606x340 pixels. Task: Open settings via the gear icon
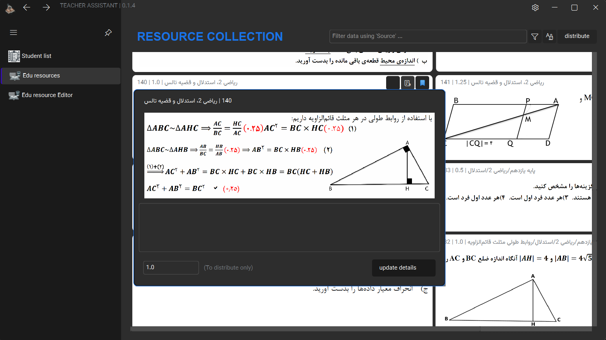click(535, 7)
